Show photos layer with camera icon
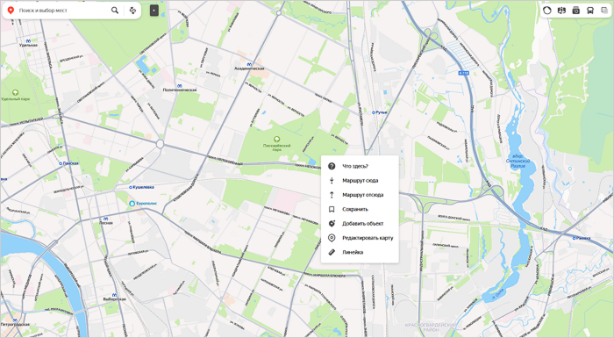 tap(575, 11)
